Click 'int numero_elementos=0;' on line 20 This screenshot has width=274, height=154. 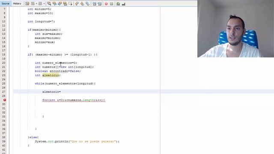(x=56, y=63)
